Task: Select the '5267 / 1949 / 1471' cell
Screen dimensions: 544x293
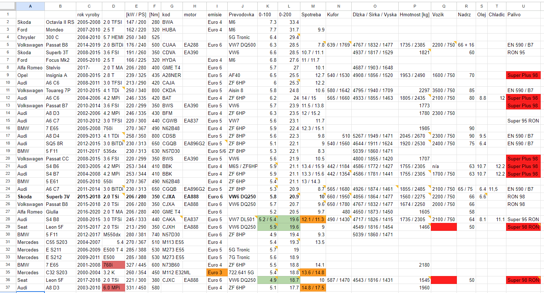Action: (375, 136)
